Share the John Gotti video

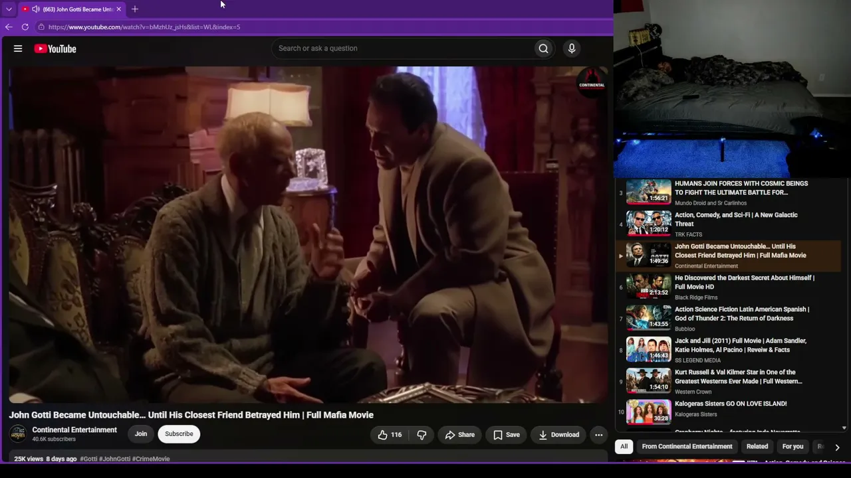click(x=460, y=435)
